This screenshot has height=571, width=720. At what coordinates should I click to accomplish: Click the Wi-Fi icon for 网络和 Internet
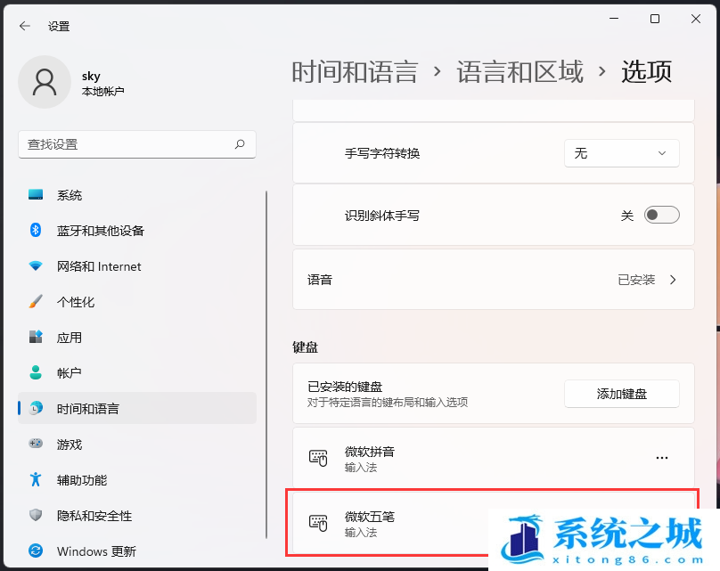pyautogui.click(x=36, y=265)
